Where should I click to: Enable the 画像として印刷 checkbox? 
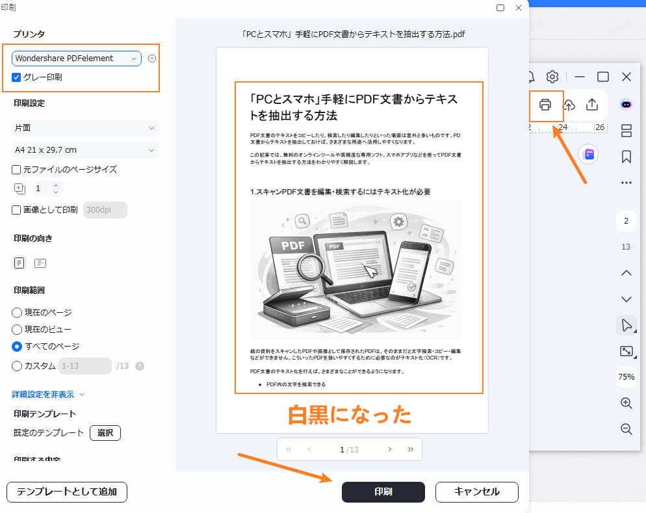point(16,209)
